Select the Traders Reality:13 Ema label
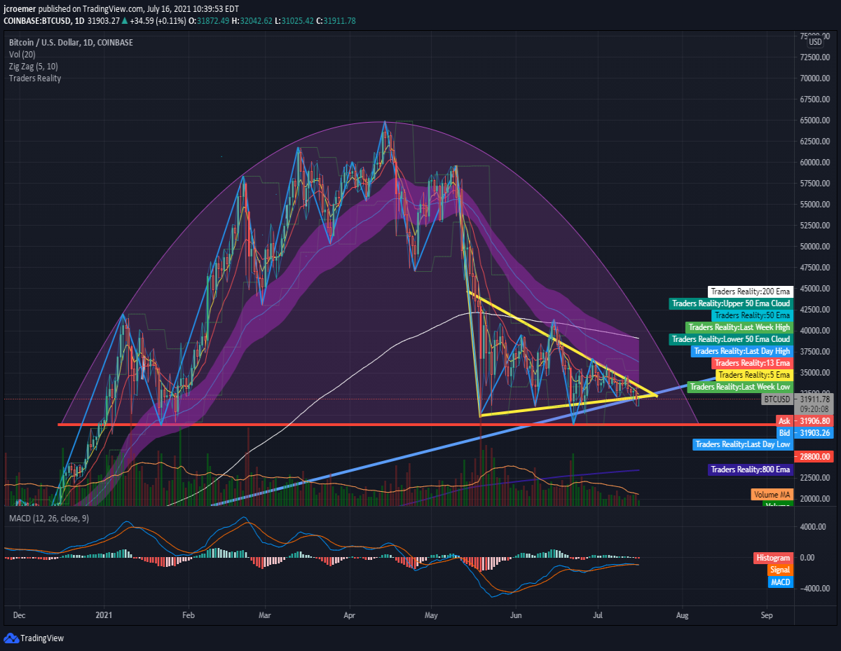841x651 pixels. click(x=752, y=363)
